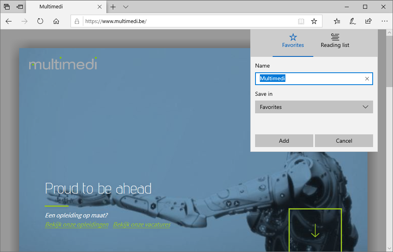Open Reading view book icon
393x252 pixels.
[x=301, y=21]
